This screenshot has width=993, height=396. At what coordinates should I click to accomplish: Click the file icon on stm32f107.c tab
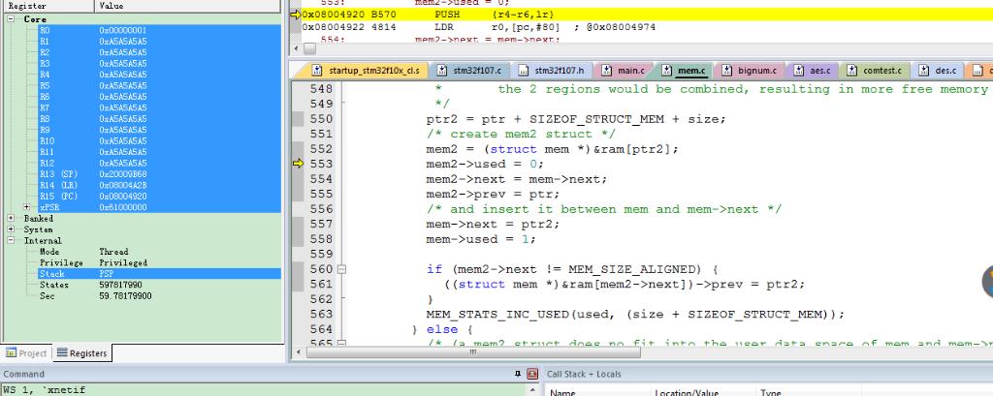(x=441, y=71)
